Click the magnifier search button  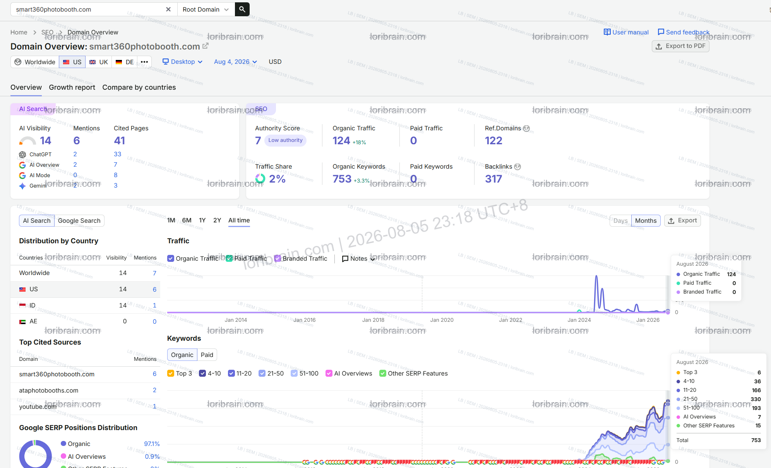pyautogui.click(x=242, y=9)
